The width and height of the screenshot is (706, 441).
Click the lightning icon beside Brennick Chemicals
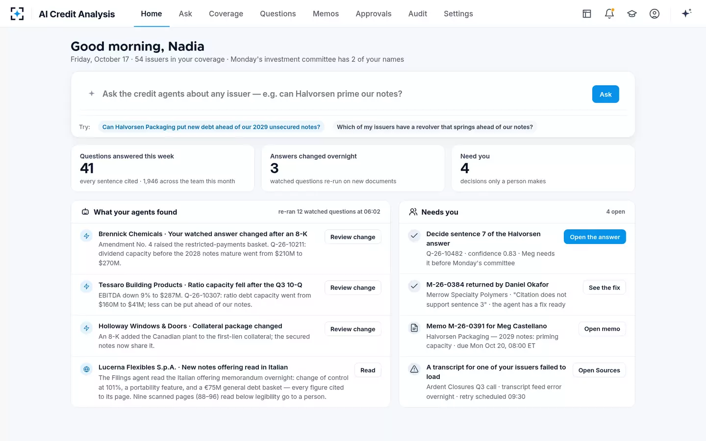(x=86, y=236)
